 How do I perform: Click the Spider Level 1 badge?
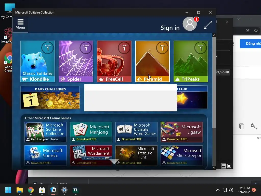86,48
